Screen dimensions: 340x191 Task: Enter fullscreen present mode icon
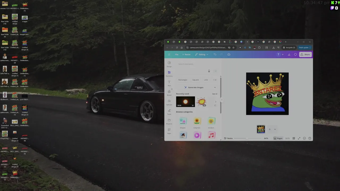pos(299,138)
